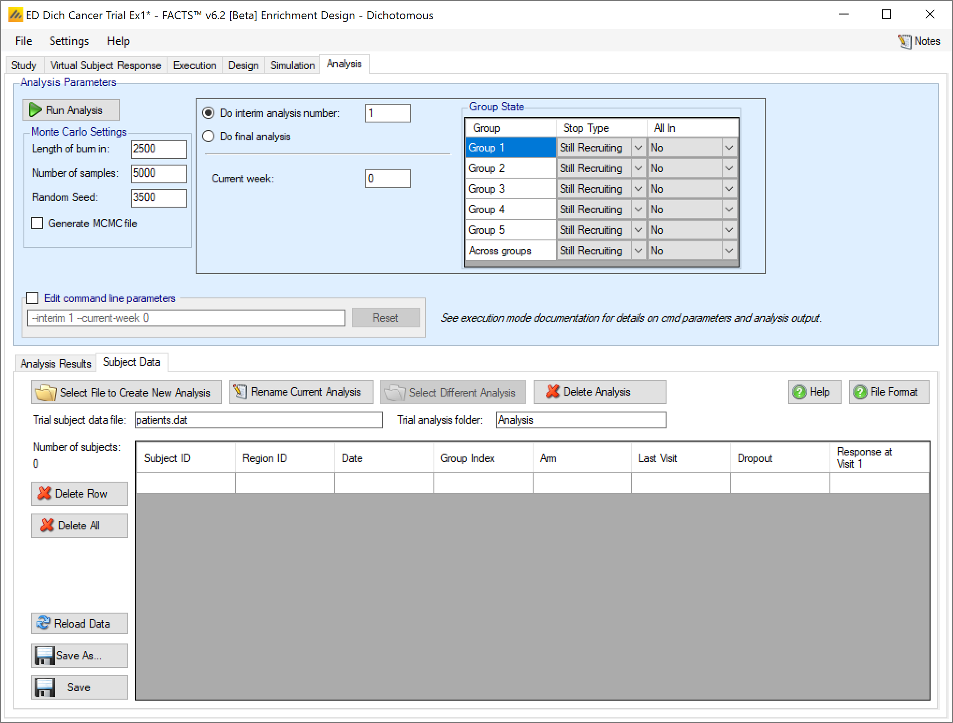953x723 pixels.
Task: Click the Reload Data refresh icon
Action: click(x=44, y=623)
